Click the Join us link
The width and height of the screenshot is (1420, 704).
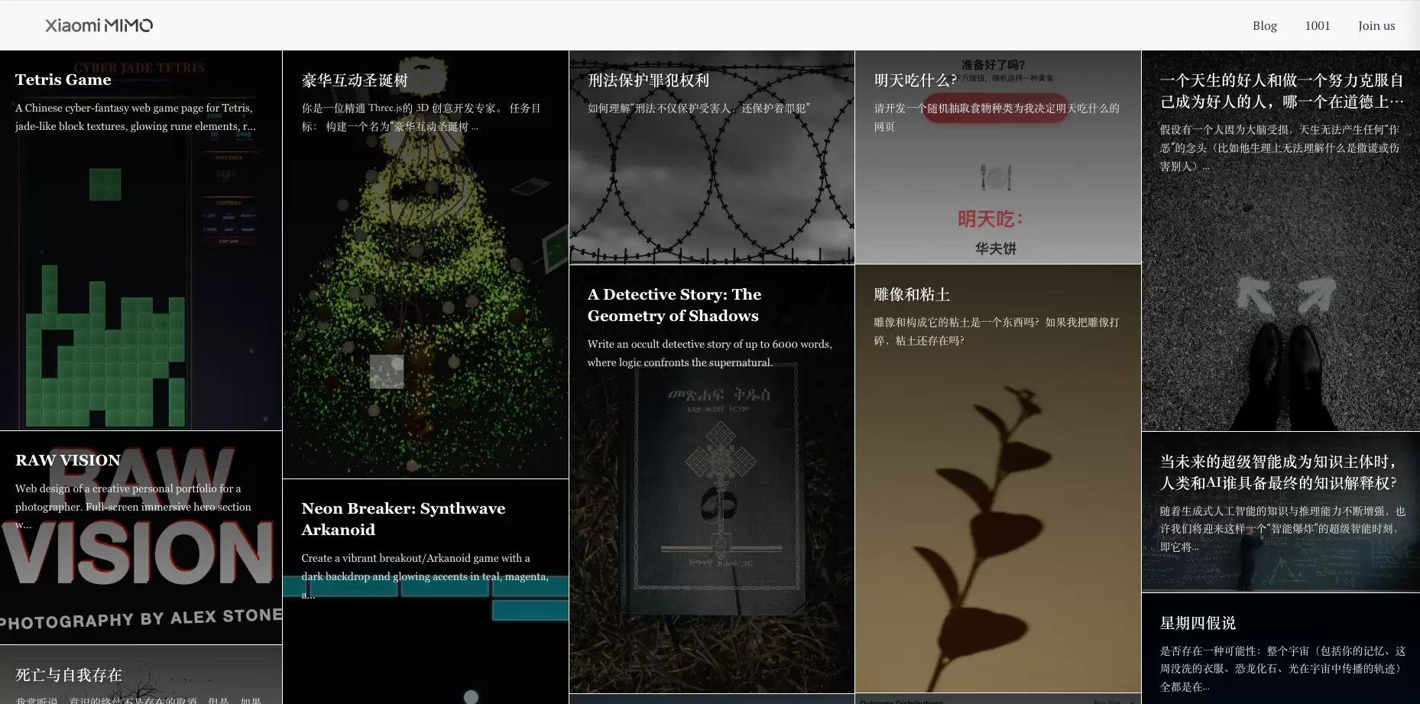click(1376, 25)
